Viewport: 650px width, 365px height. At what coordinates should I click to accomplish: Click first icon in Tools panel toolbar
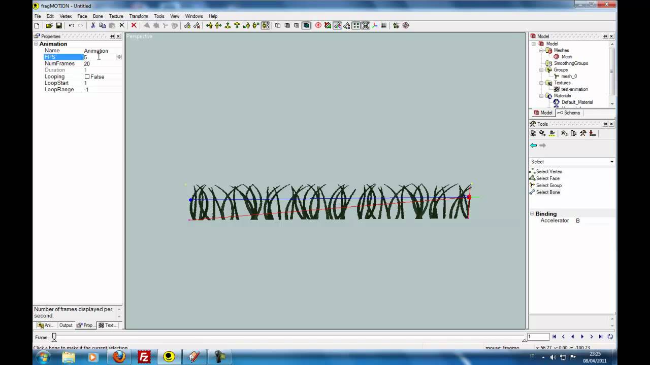pos(533,133)
